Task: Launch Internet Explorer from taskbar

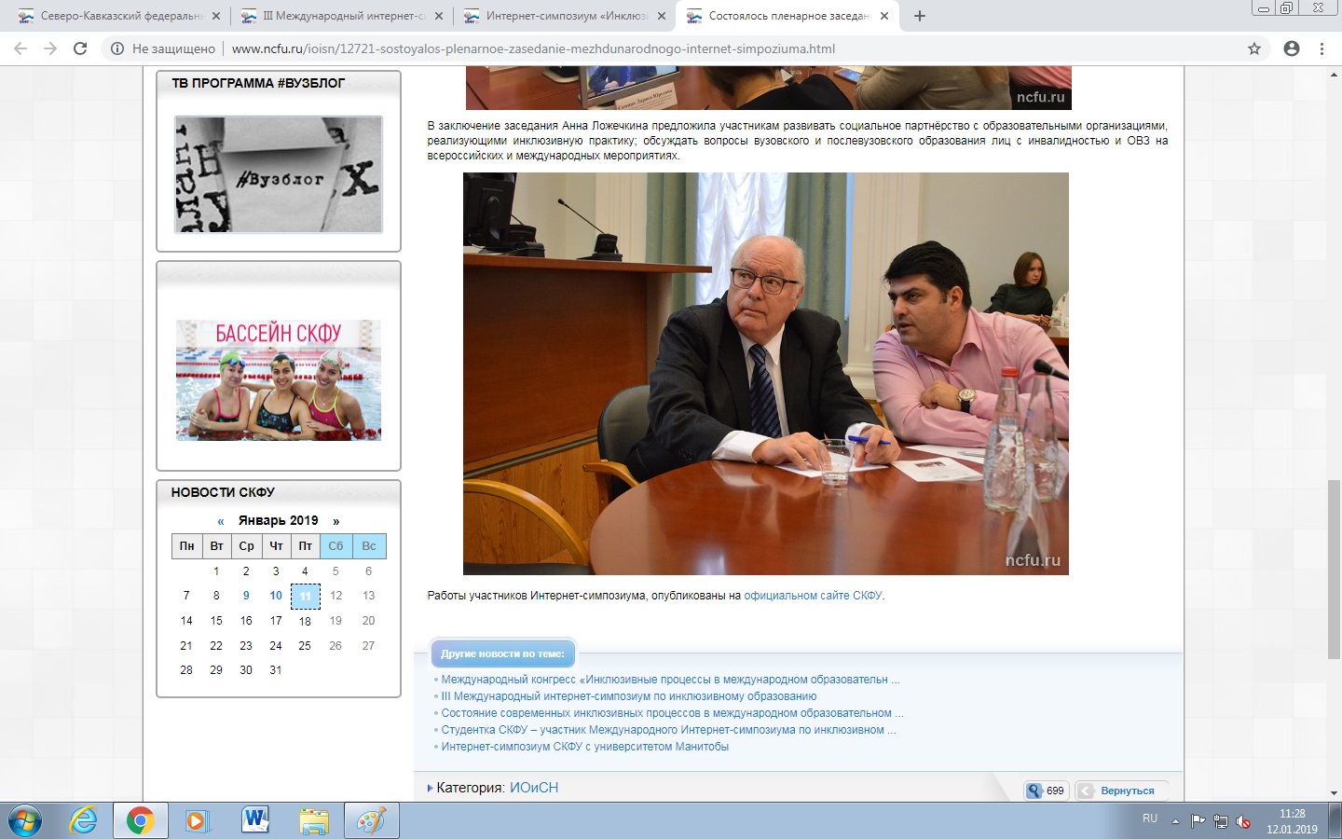Action: 84,821
